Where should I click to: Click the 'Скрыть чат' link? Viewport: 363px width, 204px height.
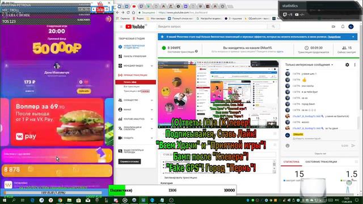click(320, 154)
